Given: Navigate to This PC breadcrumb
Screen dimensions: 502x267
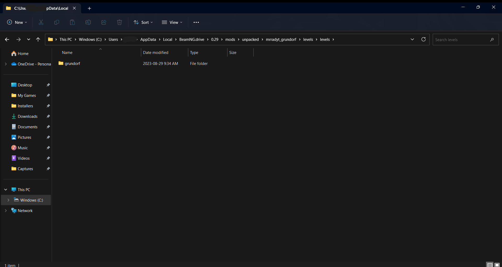Looking at the screenshot, I should pyautogui.click(x=66, y=40).
